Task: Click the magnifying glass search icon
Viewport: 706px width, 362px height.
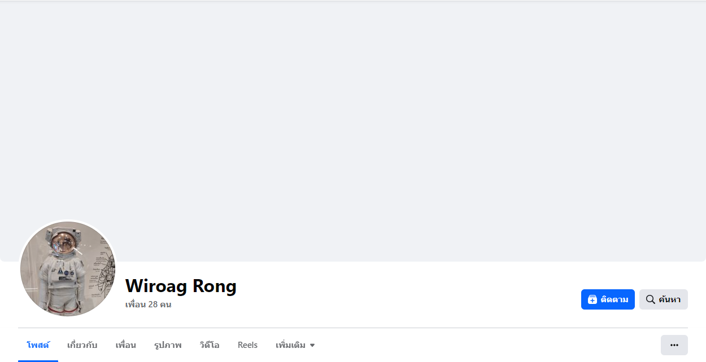Action: [x=650, y=299]
